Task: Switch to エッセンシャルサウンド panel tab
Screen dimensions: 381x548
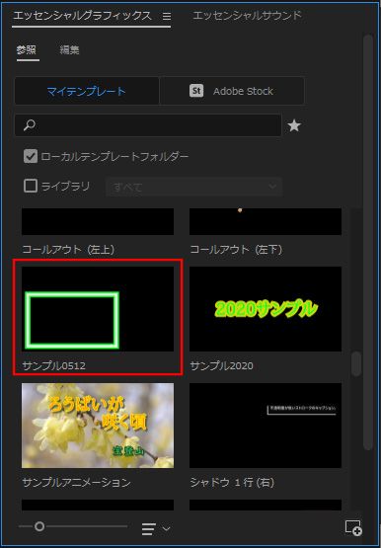Action: (247, 16)
